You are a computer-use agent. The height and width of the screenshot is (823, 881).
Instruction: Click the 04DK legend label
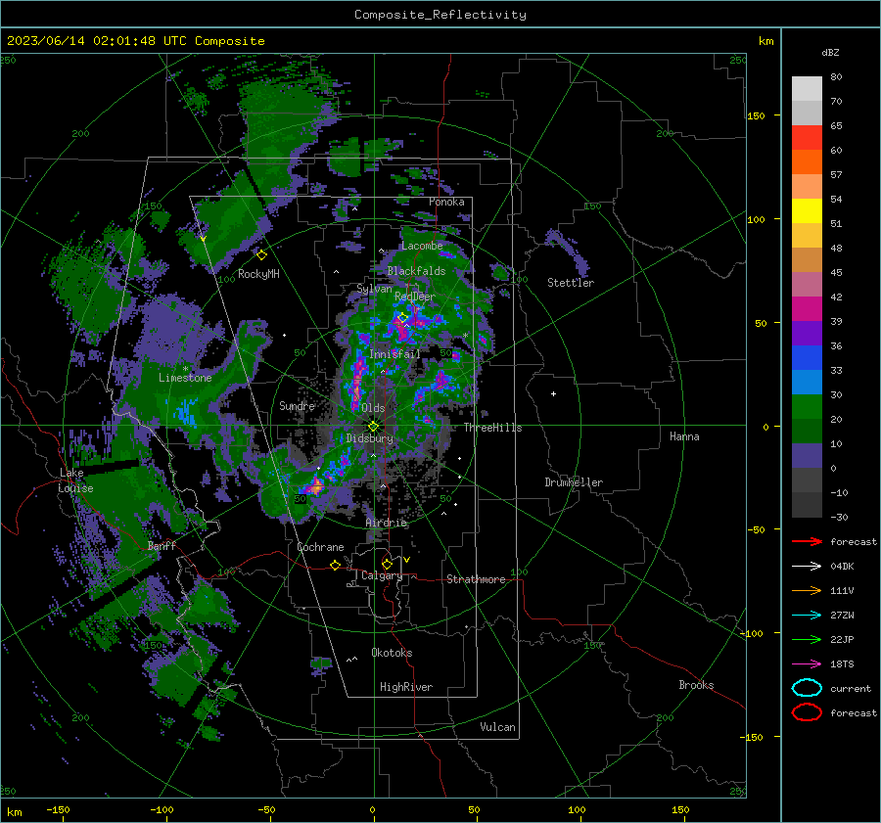(x=842, y=567)
